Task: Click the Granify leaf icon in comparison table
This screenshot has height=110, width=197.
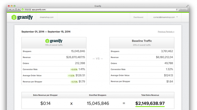Action: coord(47,41)
